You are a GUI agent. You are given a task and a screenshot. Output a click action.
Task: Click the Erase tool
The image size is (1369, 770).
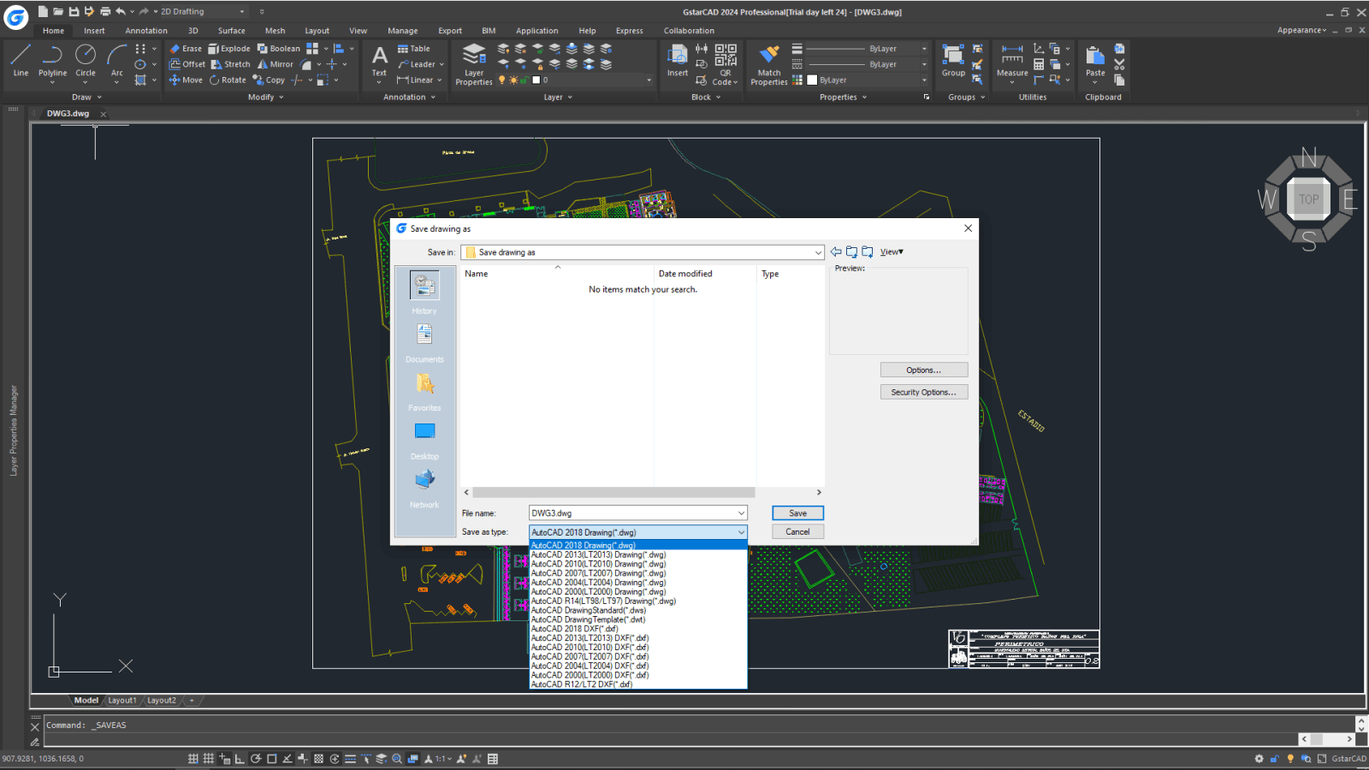tap(186, 49)
